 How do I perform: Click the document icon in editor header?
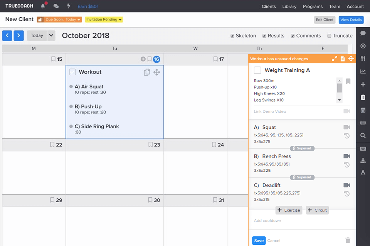pyautogui.click(x=343, y=59)
